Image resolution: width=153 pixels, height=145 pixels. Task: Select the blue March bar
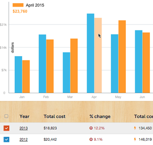pyautogui.click(x=66, y=72)
